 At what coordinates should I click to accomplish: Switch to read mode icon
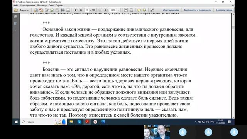click(x=152, y=10)
